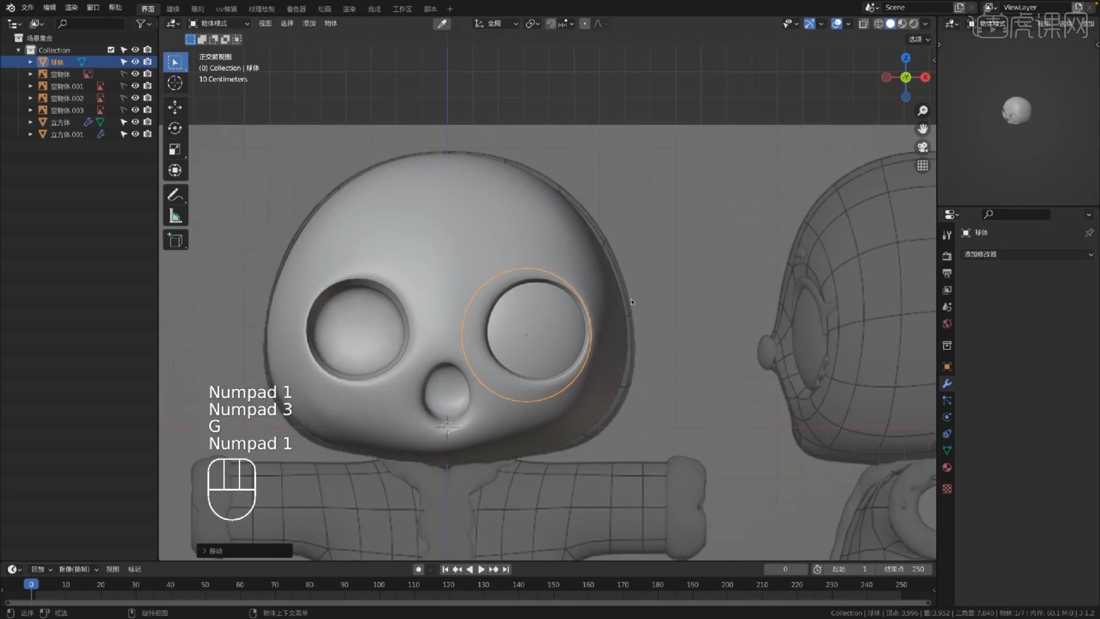Open the Material properties sphere tab
This screenshot has height=619, width=1100.
coord(947,468)
